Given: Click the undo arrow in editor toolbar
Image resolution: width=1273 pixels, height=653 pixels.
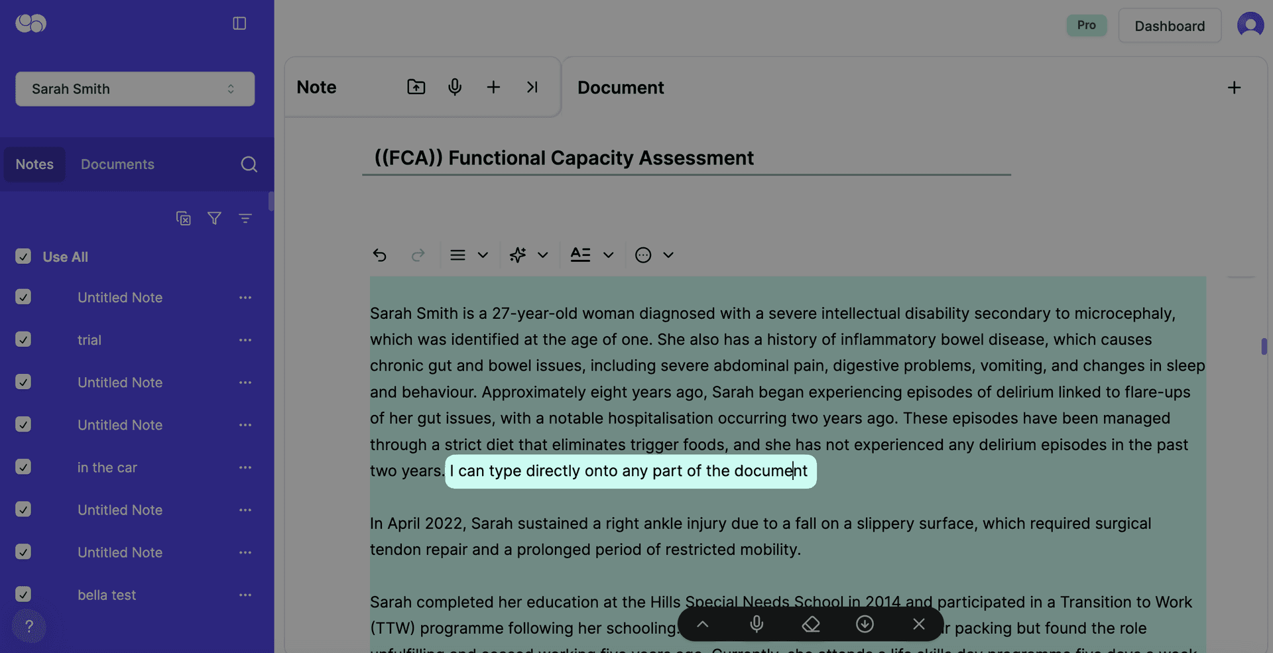Looking at the screenshot, I should click(x=379, y=255).
